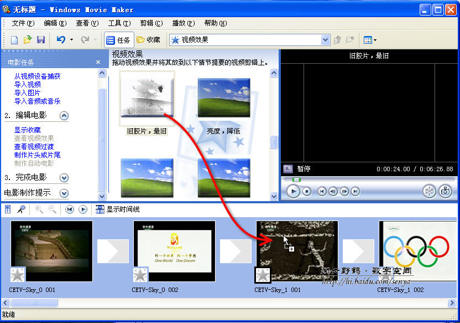Open the 工具 menu
Viewport: 460px width, 323px height.
click(x=119, y=23)
